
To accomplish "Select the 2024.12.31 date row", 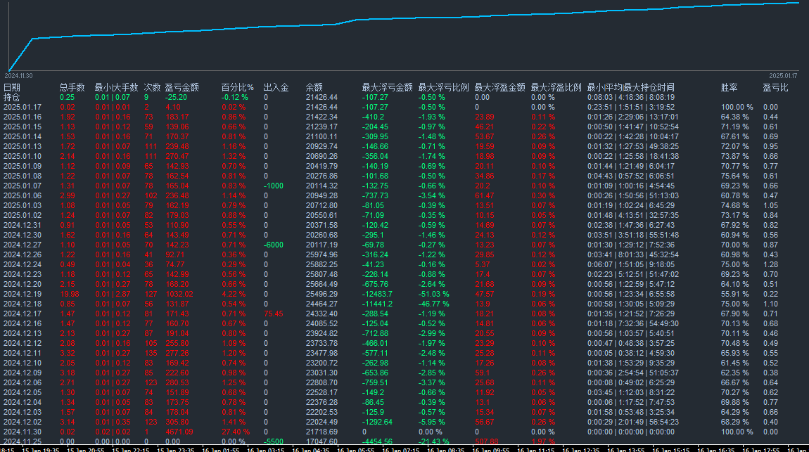I will pyautogui.click(x=23, y=225).
